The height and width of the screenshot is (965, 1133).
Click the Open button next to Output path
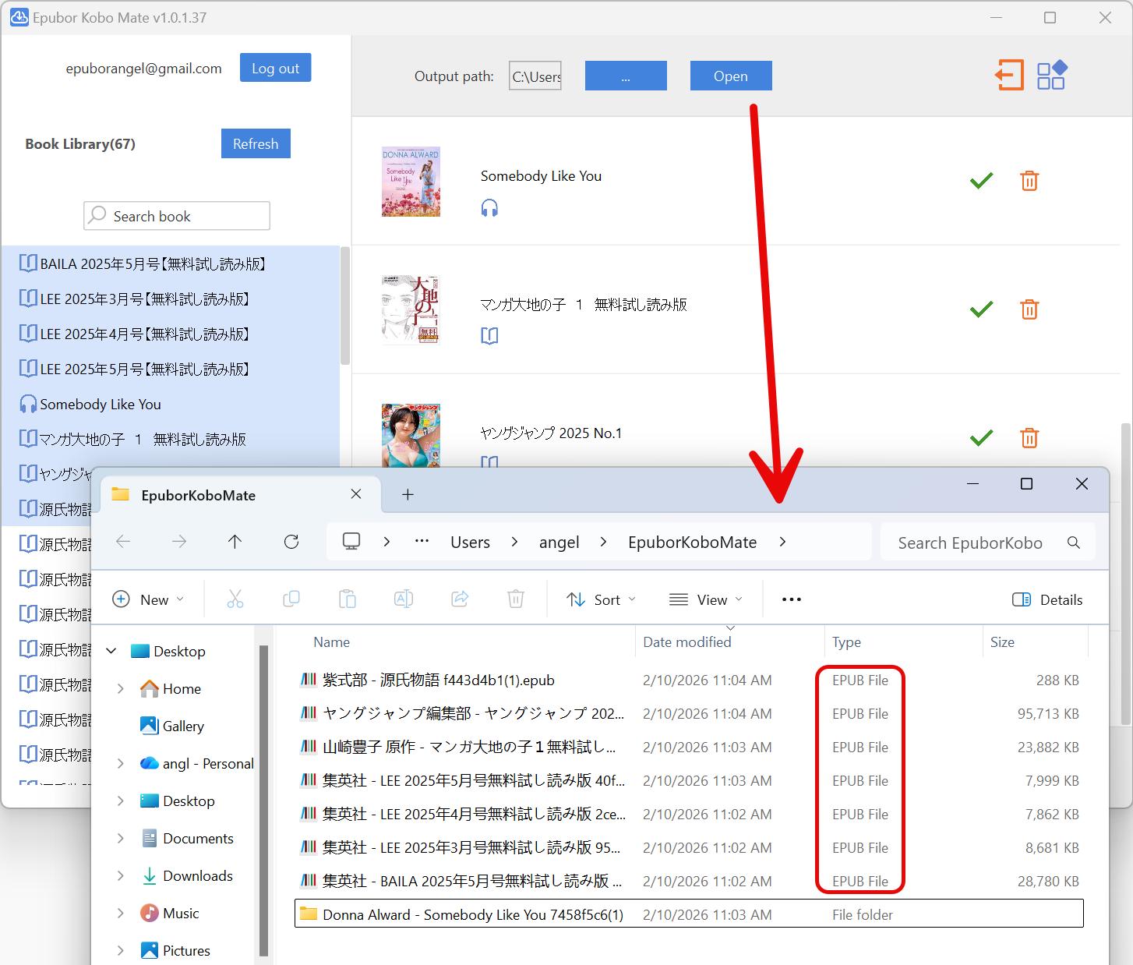tap(730, 75)
